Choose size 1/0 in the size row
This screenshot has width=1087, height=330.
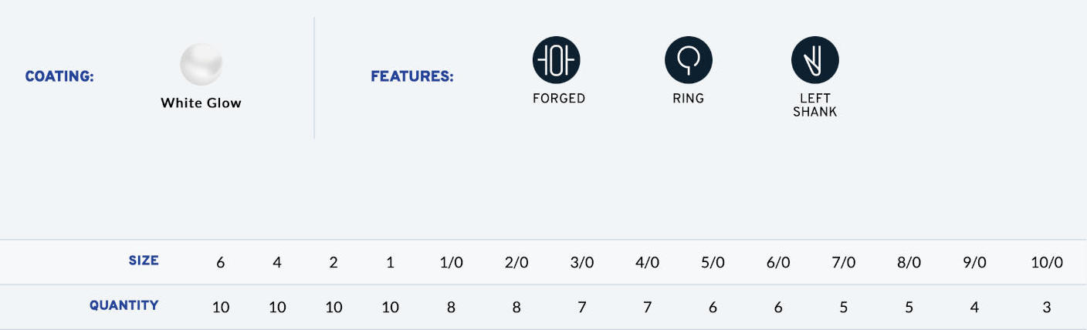click(451, 262)
